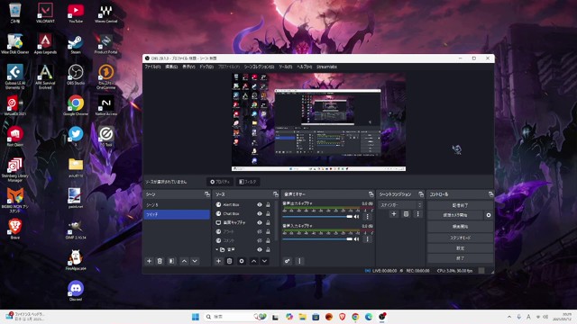577x324 pixels.
Task: Open advanced audio properties gears icon
Action: coord(288,261)
